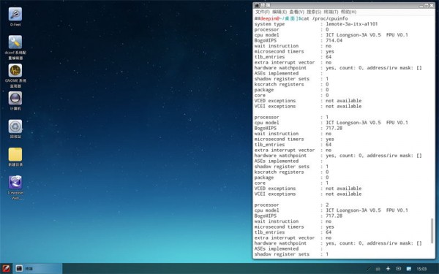The width and height of the screenshot is (439, 274).
Task: Click the clock showing 15:03
Action: point(421,269)
